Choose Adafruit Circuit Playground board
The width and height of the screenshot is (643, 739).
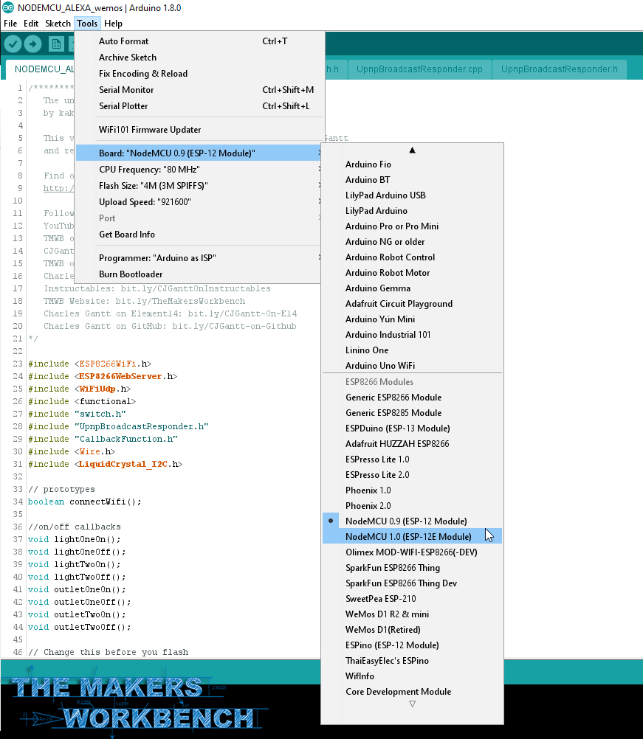click(413, 304)
